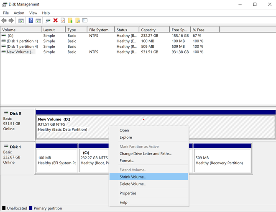The width and height of the screenshot is (276, 212).
Task: Click the black Unallocated legend swatch
Action: coord(4,208)
